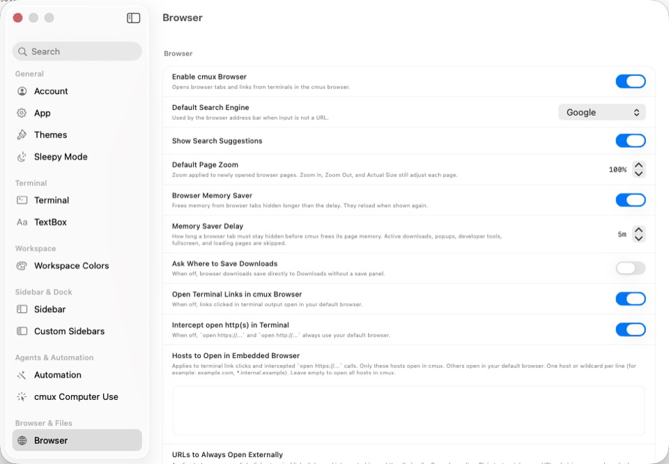The height and width of the screenshot is (464, 669).
Task: Click the Sleepy Mode moon icon
Action: [22, 157]
